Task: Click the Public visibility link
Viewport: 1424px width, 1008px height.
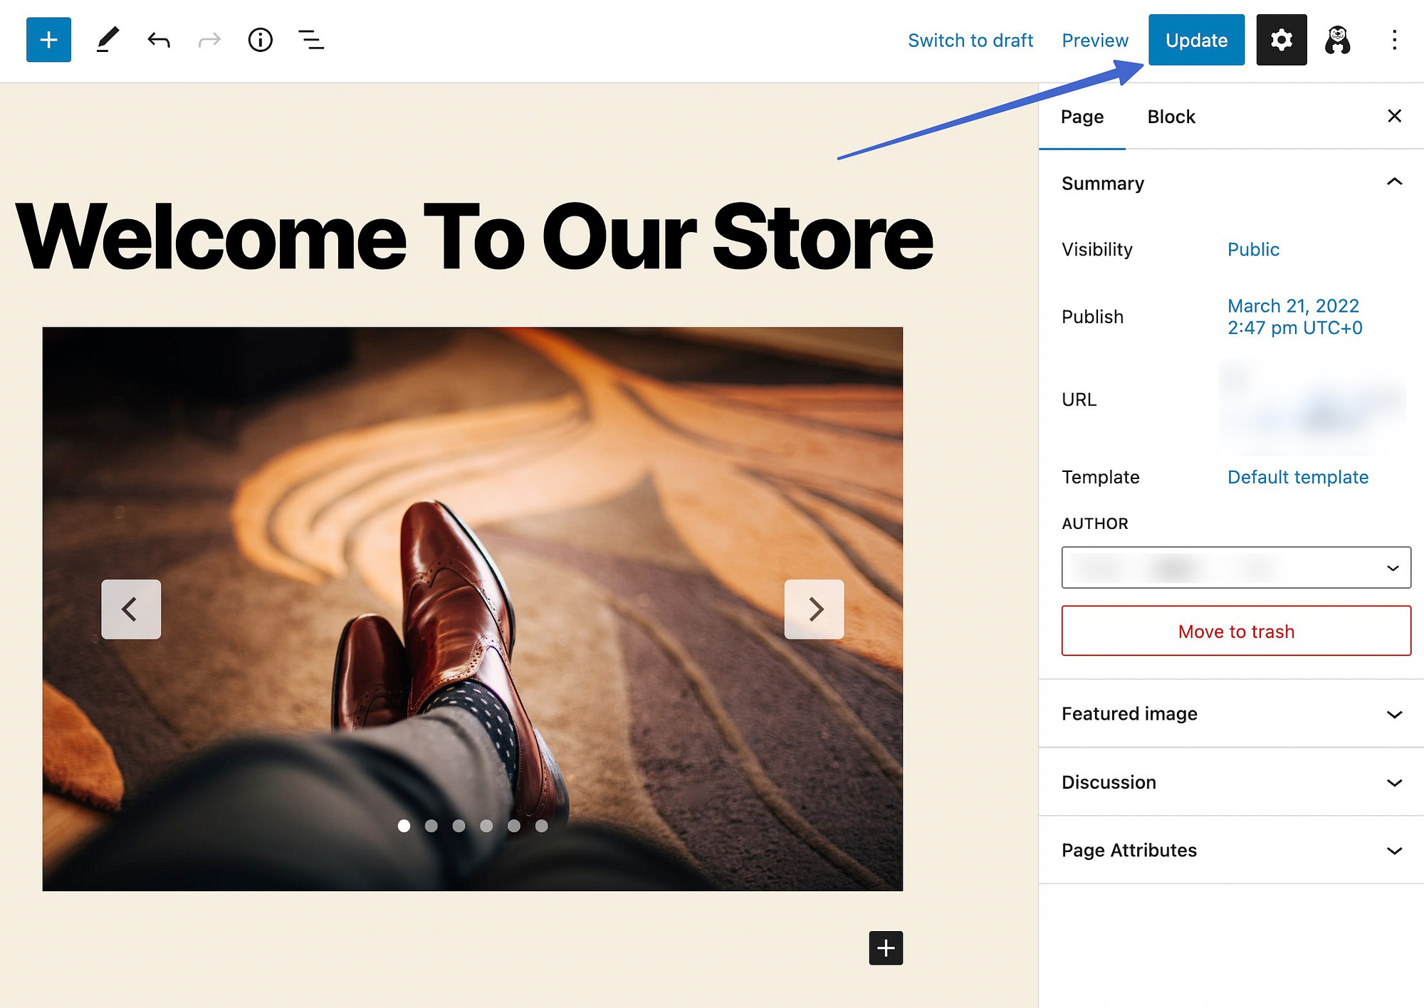Action: (1252, 250)
